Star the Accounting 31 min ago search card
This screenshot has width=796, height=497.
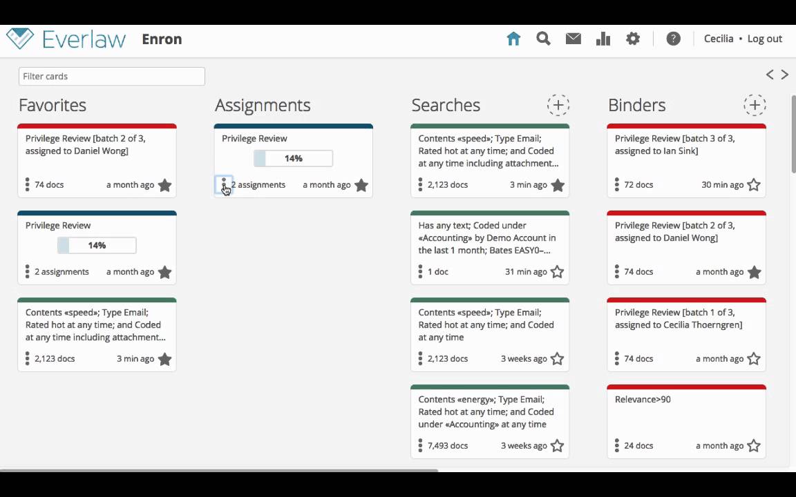558,273
